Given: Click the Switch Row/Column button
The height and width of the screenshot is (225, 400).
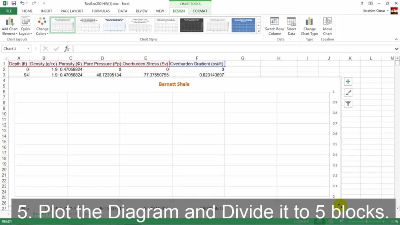Looking at the screenshot, I should pos(274,27).
